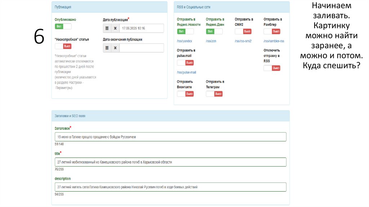
Task: Click the description input field
Action: point(170,187)
